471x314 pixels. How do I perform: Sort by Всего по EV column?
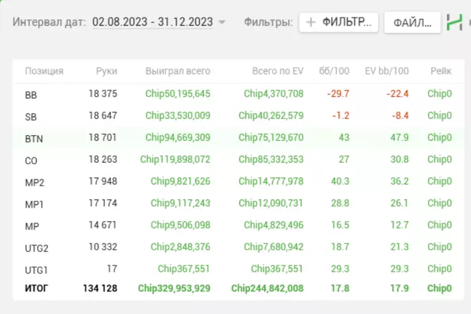pyautogui.click(x=278, y=71)
